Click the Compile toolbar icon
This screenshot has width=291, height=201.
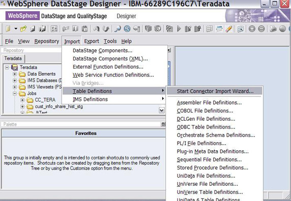[x=169, y=29]
